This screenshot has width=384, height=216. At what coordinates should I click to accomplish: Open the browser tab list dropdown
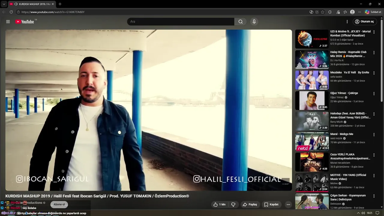tap(4, 4)
